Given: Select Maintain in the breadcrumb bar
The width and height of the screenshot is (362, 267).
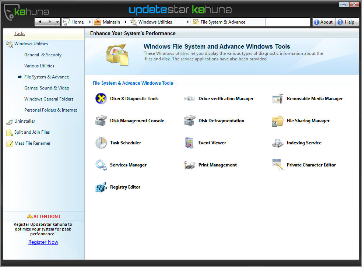Looking at the screenshot, I should (111, 22).
